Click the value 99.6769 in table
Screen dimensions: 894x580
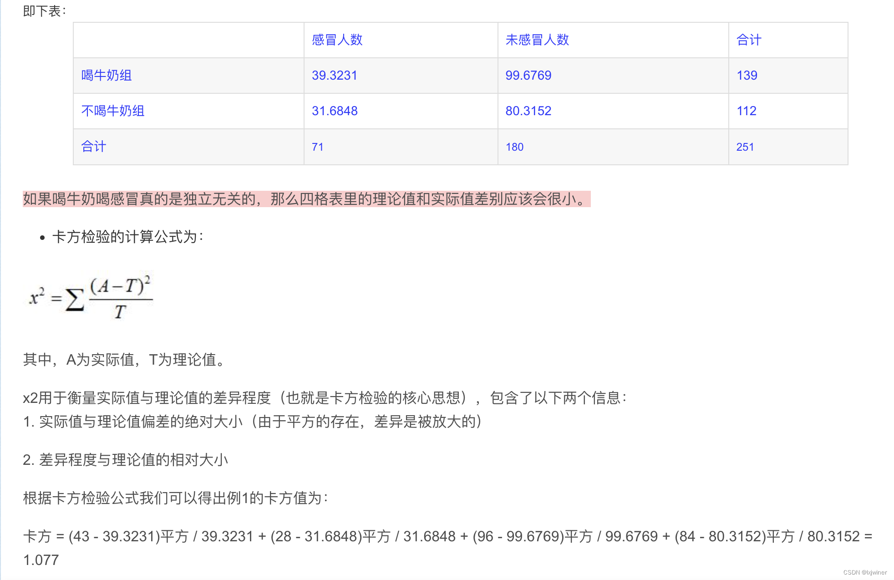pos(528,76)
